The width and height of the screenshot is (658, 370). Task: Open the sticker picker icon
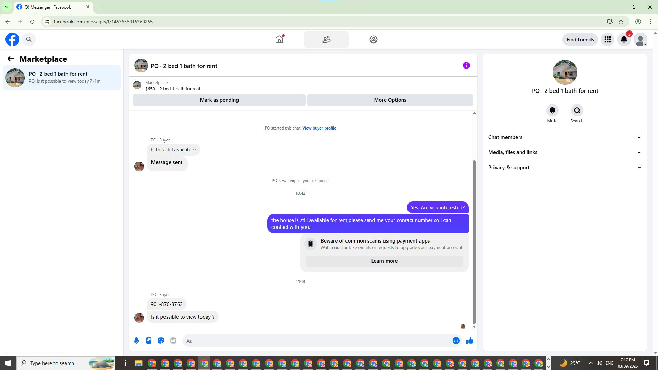161,341
